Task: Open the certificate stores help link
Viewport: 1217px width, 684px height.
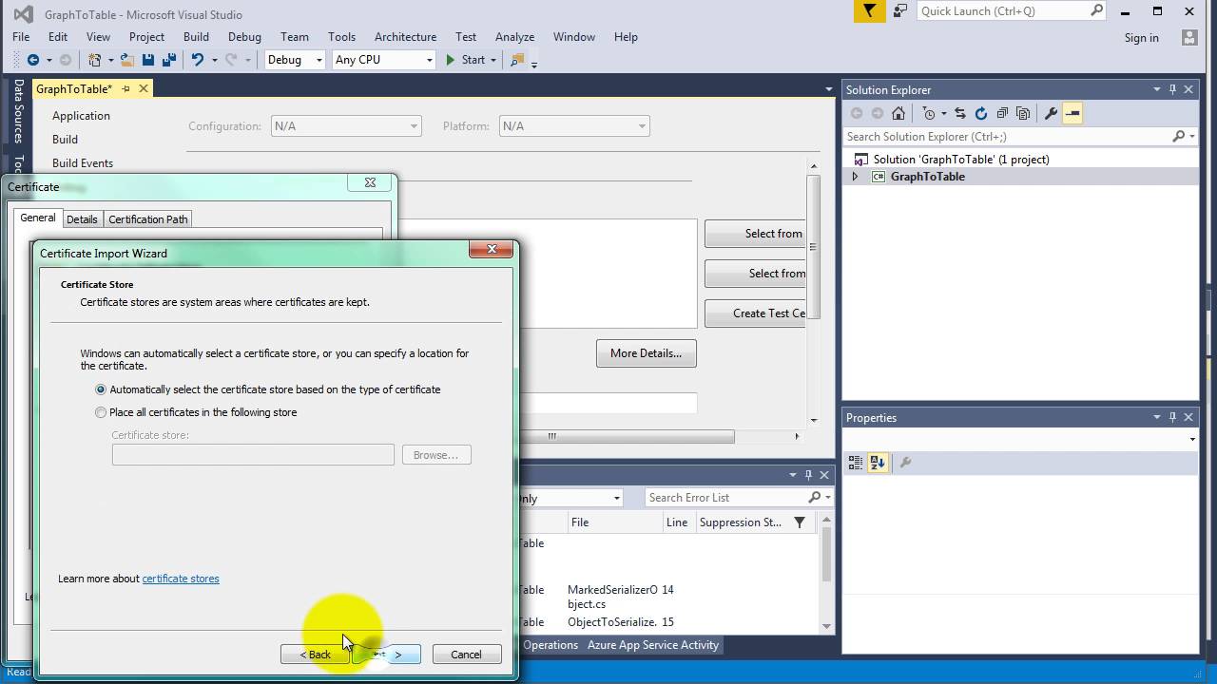Action: (x=181, y=579)
